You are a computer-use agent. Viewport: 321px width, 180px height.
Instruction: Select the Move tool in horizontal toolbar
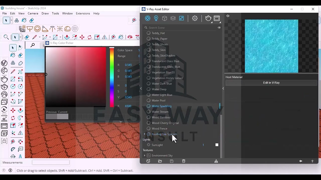82,37
